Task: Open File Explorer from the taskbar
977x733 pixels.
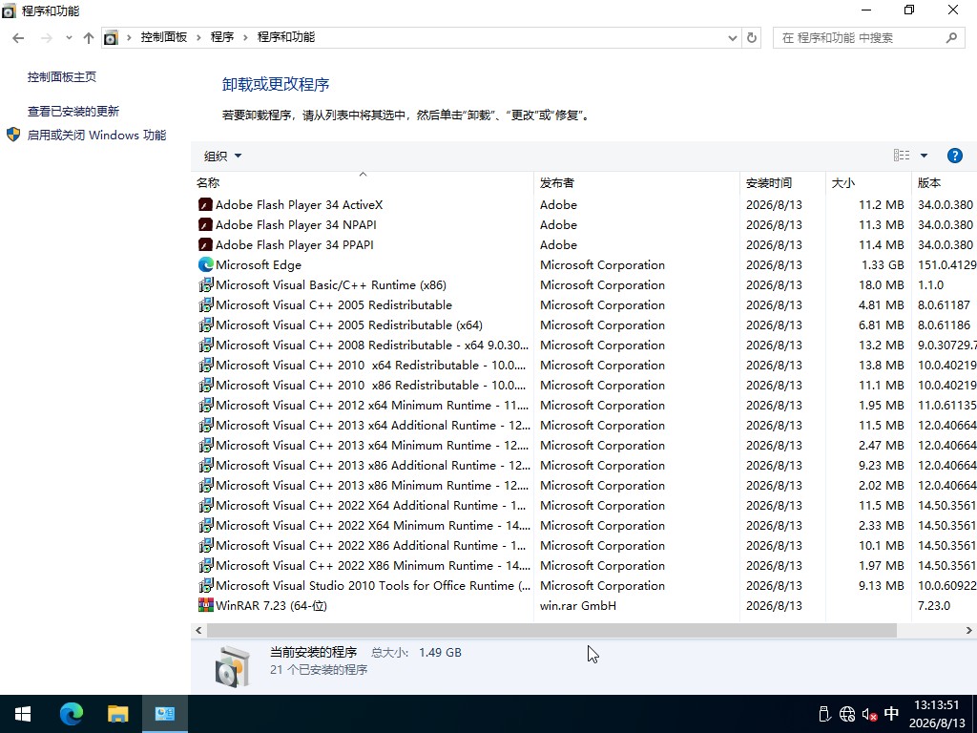Action: (x=117, y=714)
